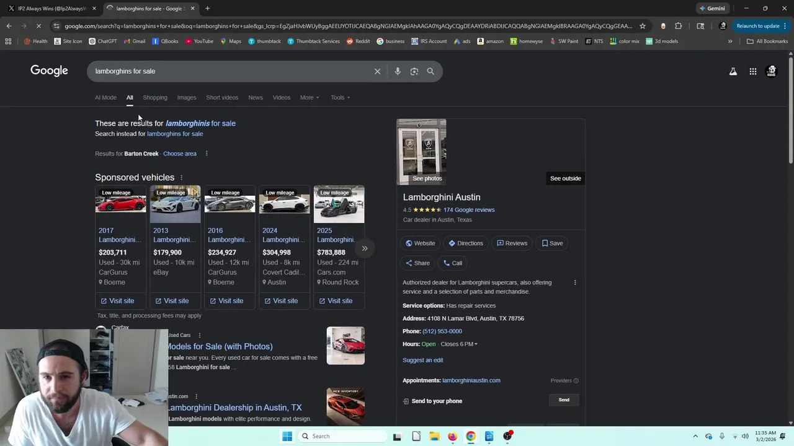Open the Gmail bookmark
The width and height of the screenshot is (794, 446).
coord(134,42)
